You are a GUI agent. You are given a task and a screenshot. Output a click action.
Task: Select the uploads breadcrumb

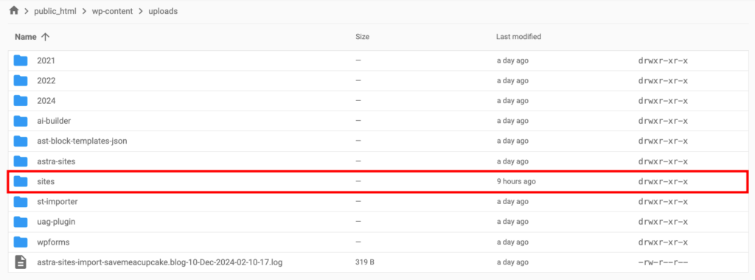click(x=163, y=11)
